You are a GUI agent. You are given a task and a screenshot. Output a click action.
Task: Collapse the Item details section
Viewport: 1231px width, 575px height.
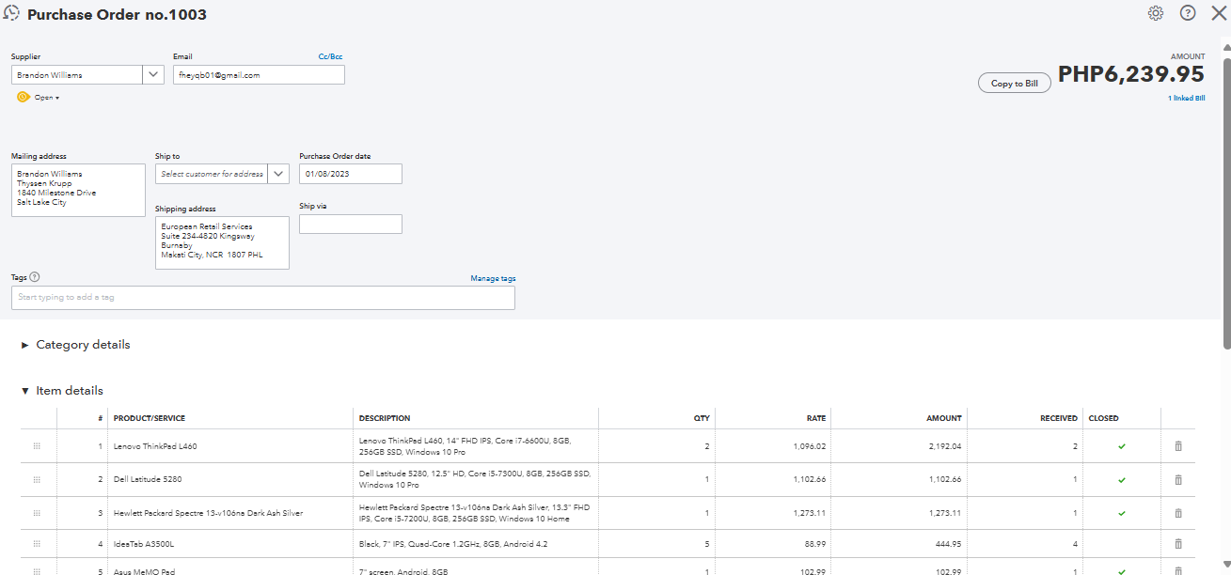click(x=62, y=391)
